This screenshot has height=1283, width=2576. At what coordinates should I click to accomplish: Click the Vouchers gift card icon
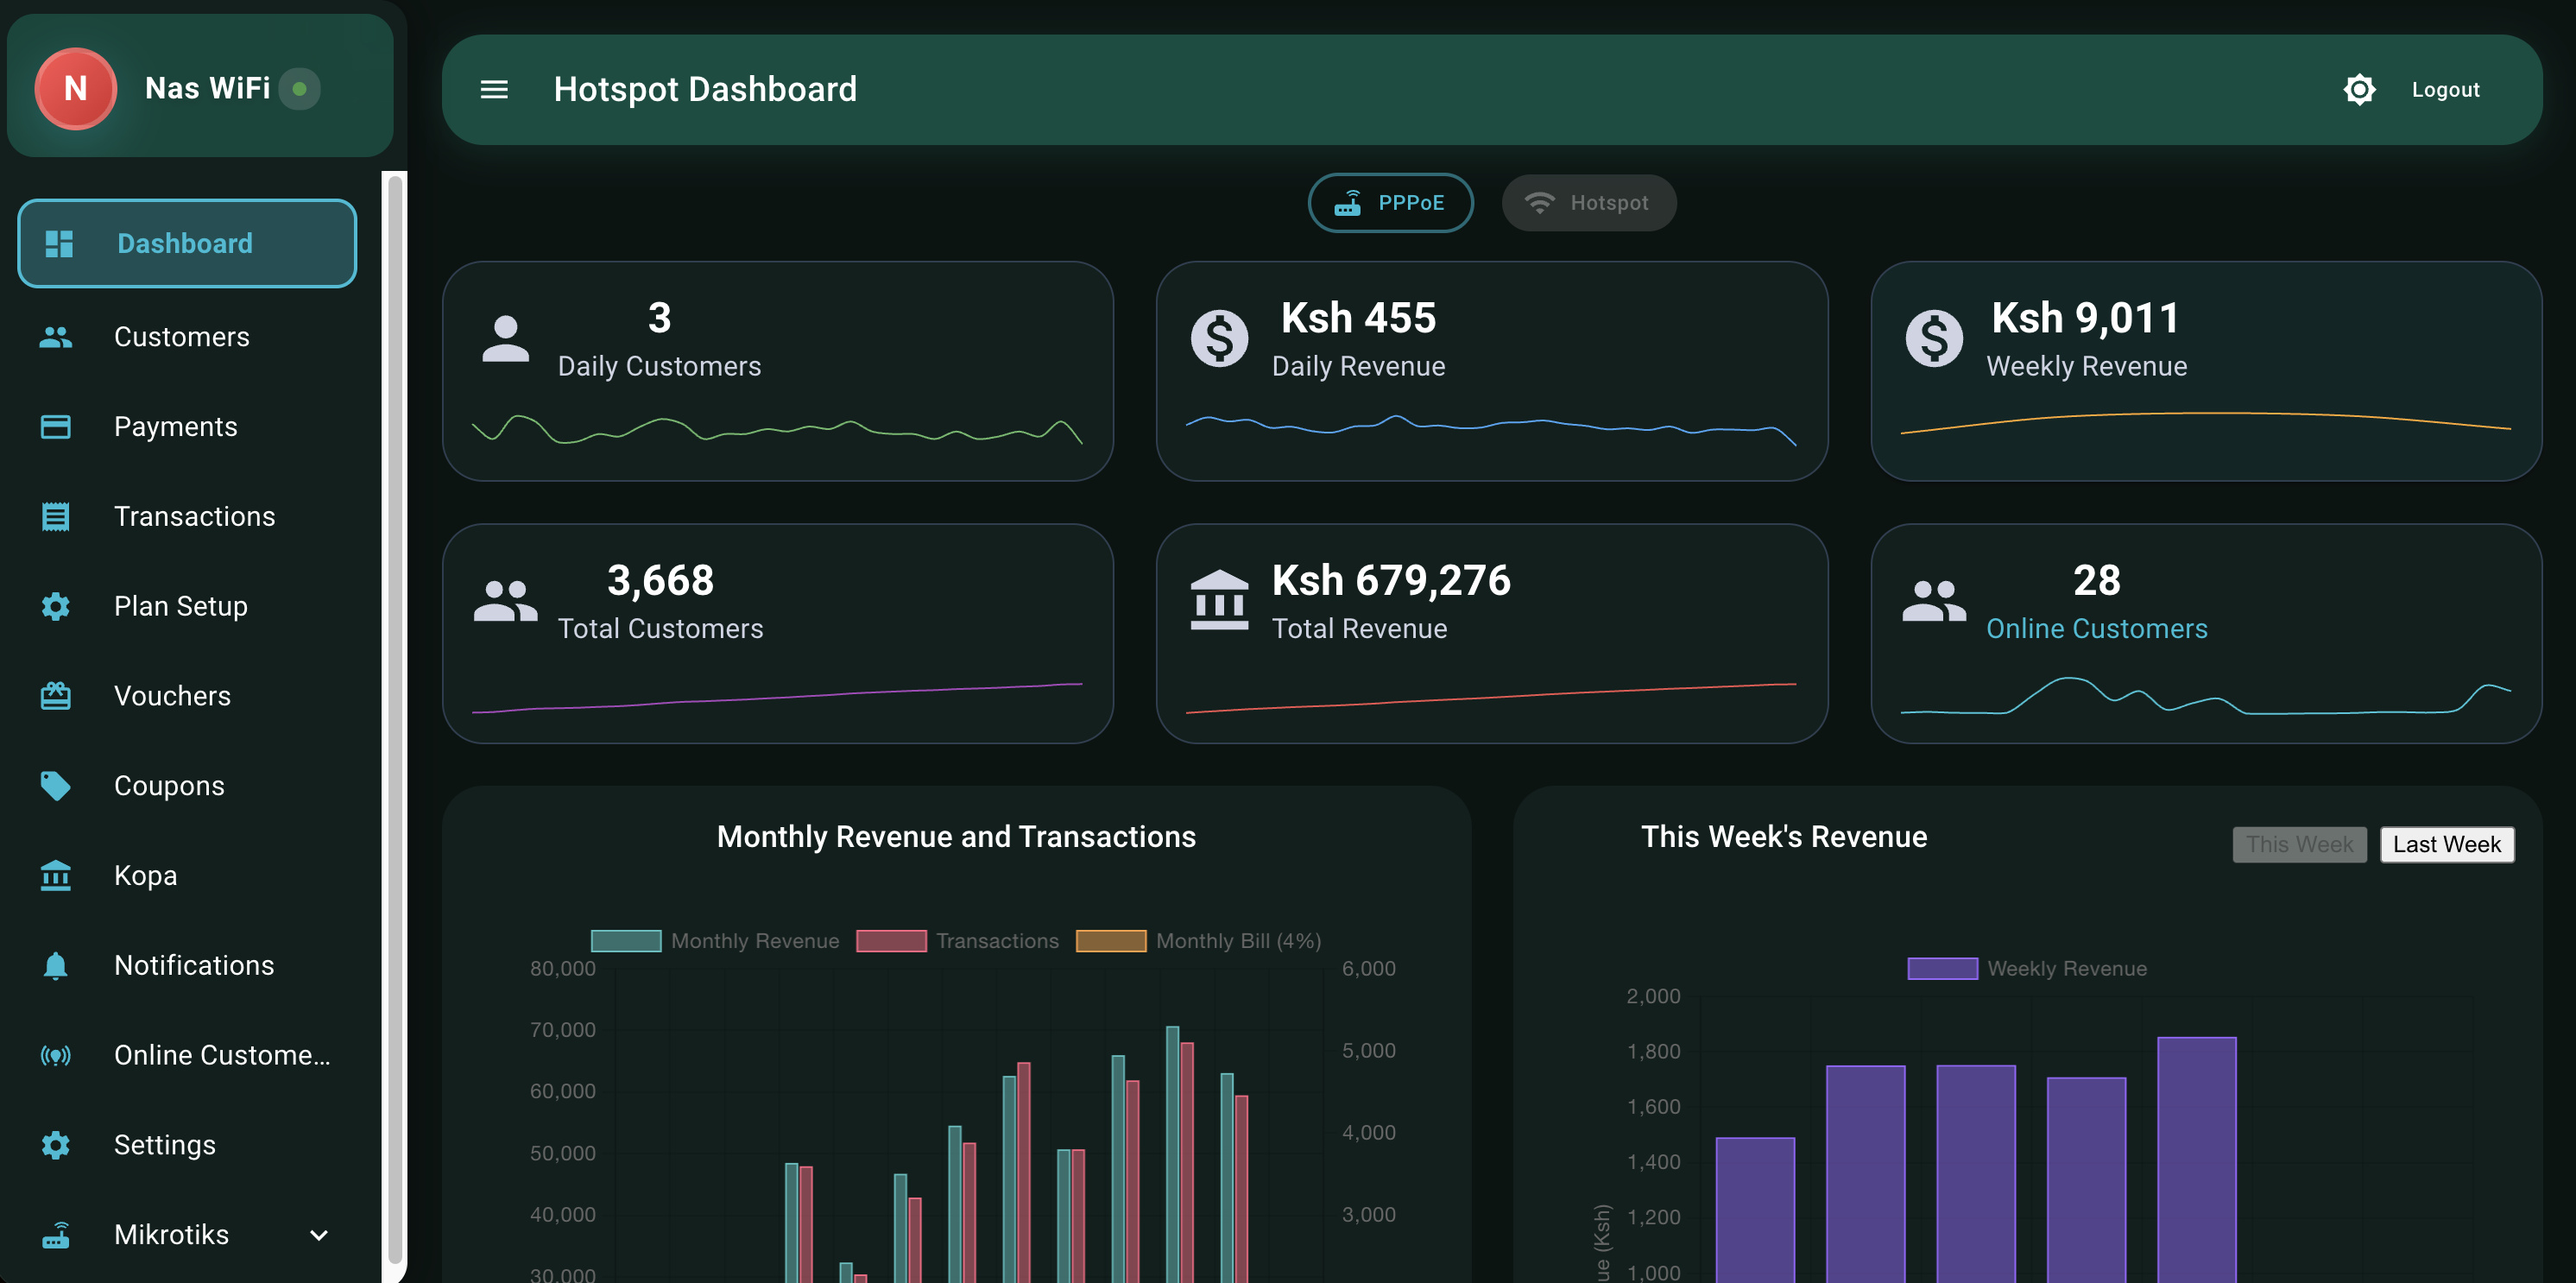click(x=56, y=696)
